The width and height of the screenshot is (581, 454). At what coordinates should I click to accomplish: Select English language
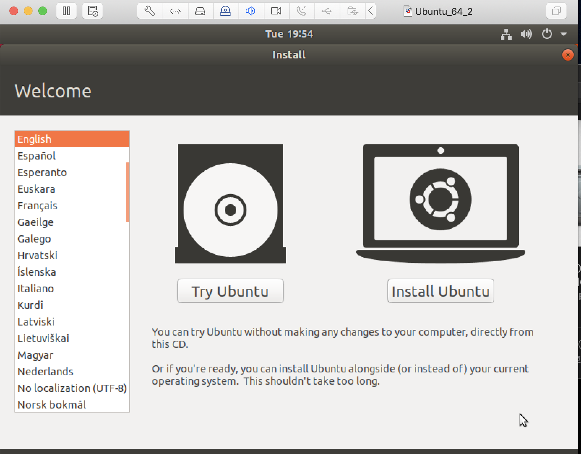tap(72, 139)
